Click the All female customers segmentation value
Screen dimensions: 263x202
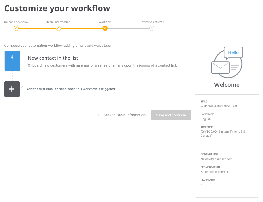[x=215, y=172]
